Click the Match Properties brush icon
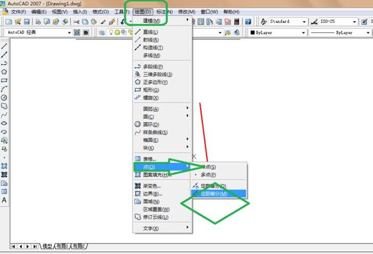Viewport: 373px width, 254px height. click(103, 22)
